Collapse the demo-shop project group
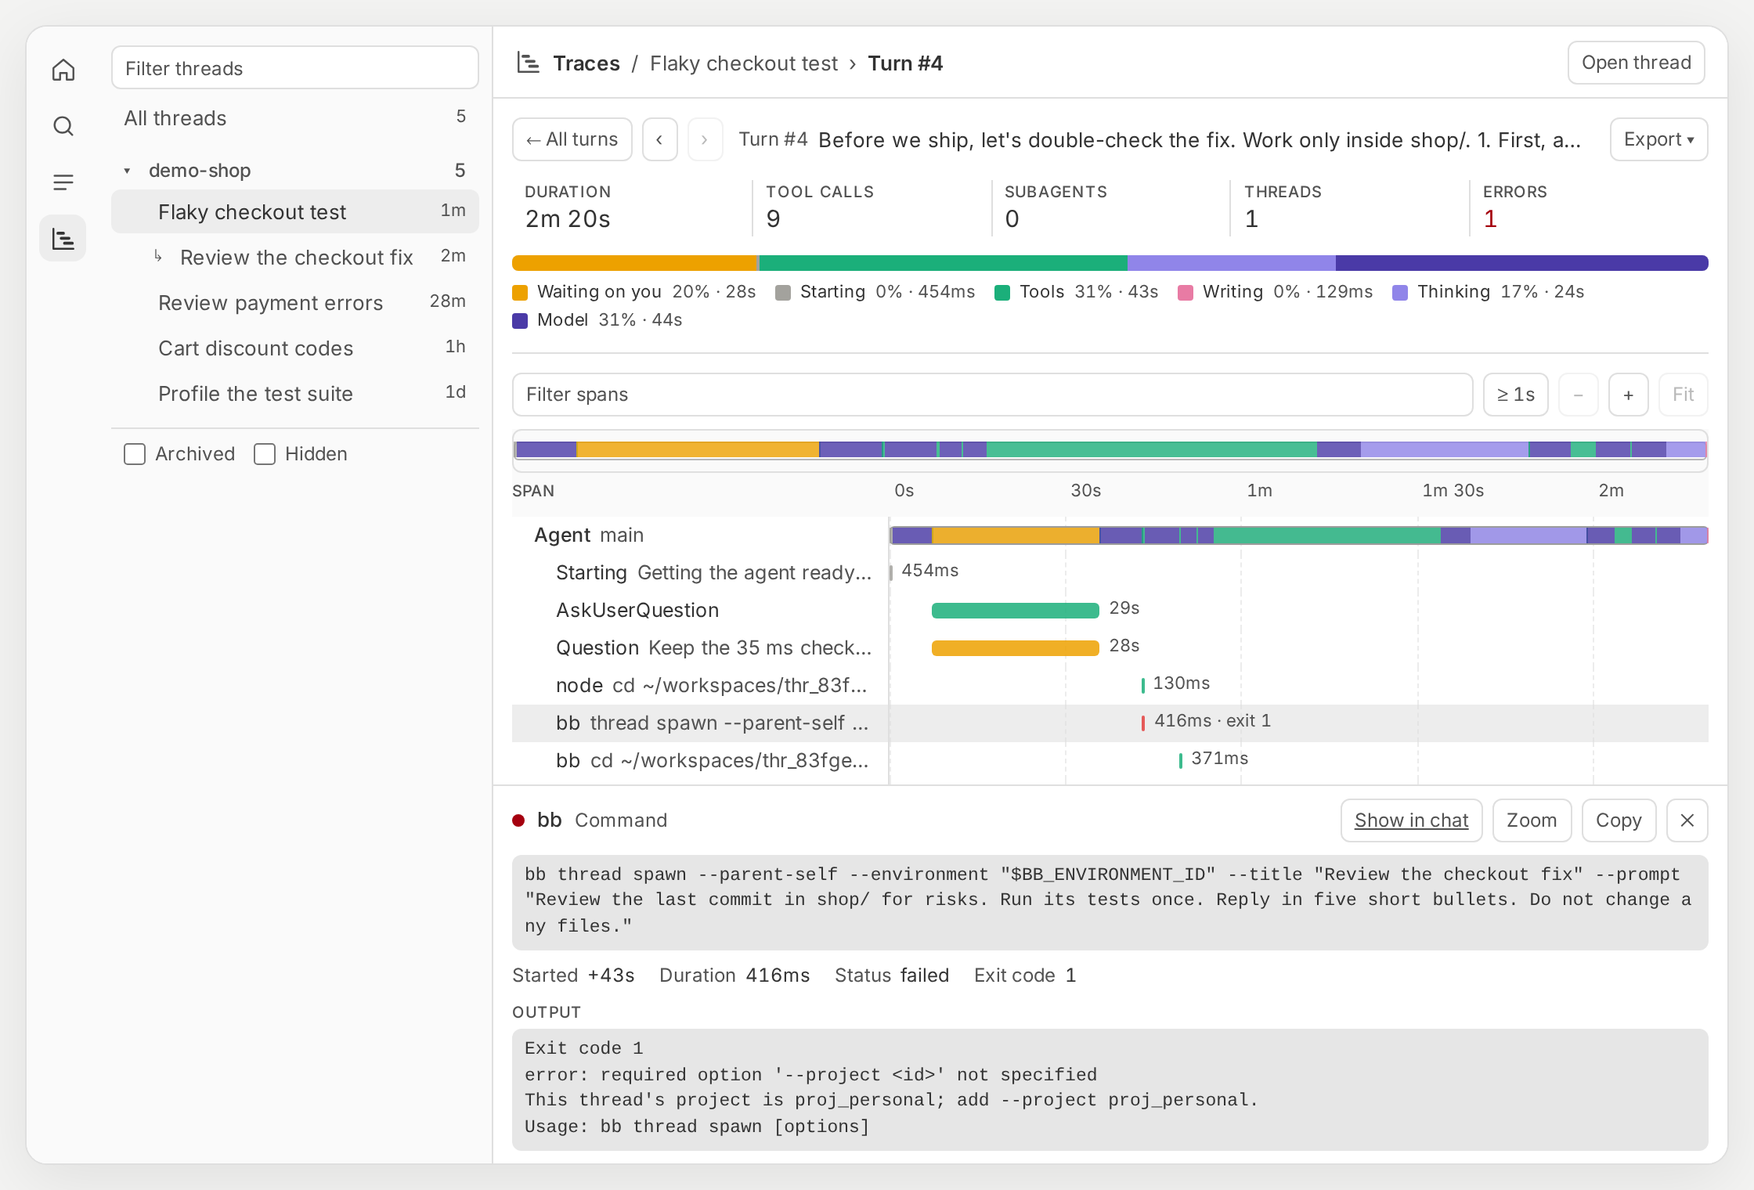The width and height of the screenshot is (1754, 1190). [127, 171]
